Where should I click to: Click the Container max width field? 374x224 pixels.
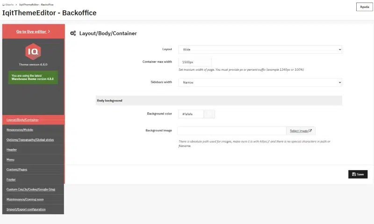(195, 62)
